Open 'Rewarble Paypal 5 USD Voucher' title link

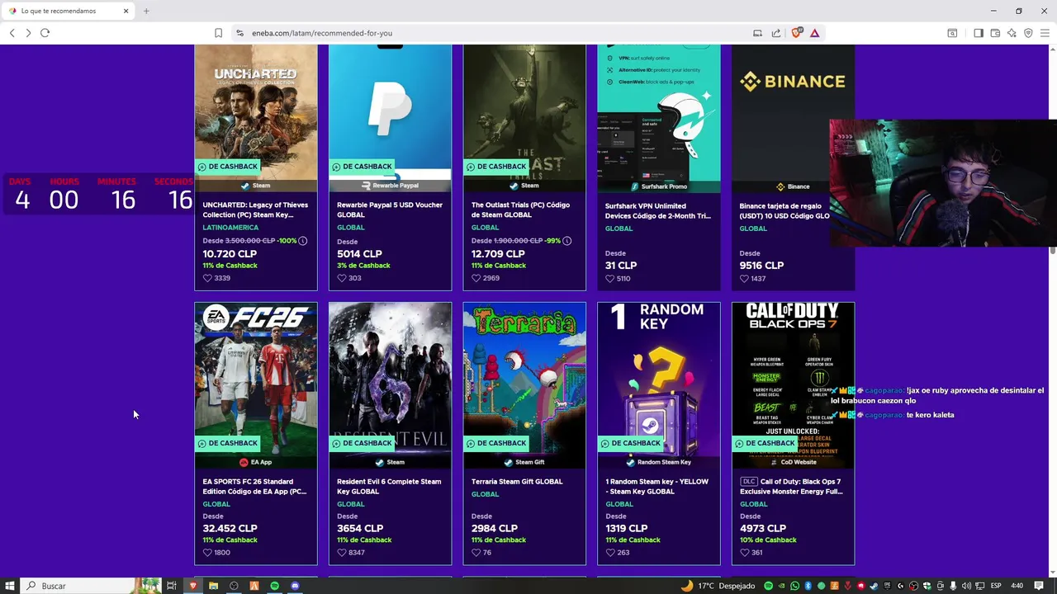pos(390,210)
